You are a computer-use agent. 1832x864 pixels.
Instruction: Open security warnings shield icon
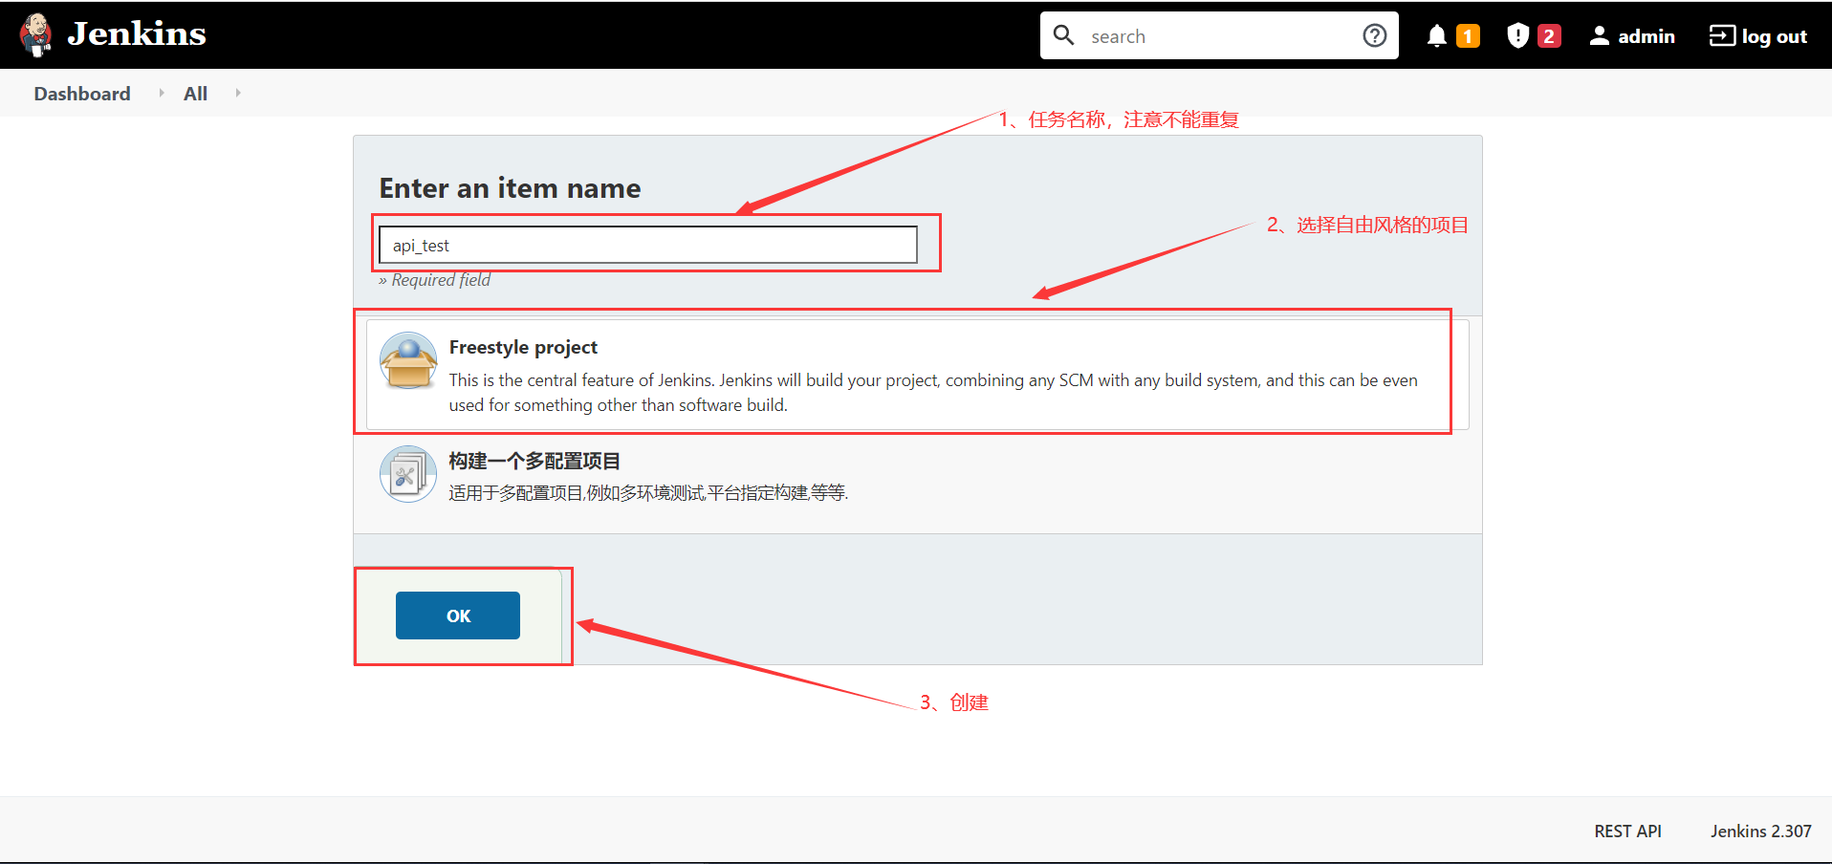(1517, 36)
